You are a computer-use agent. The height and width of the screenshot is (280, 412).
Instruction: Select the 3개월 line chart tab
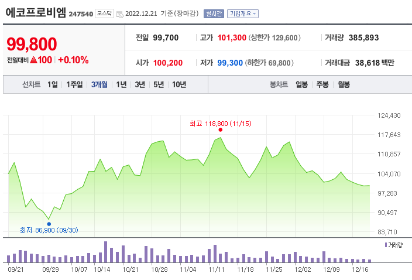(x=99, y=84)
